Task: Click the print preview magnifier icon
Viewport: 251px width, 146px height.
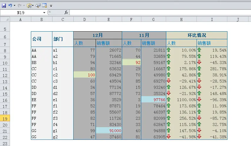Action: pos(38,5)
